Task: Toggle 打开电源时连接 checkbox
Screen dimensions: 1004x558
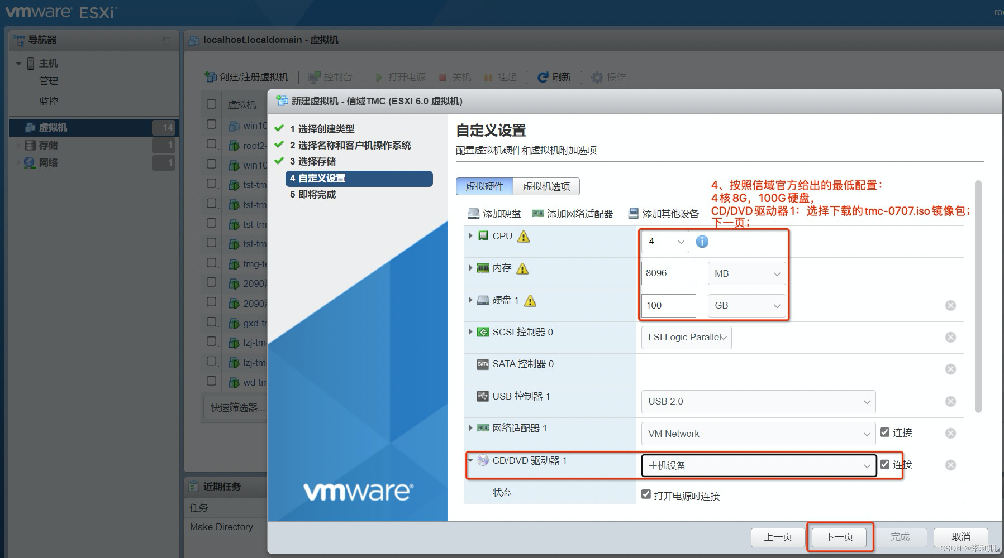Action: pyautogui.click(x=646, y=494)
